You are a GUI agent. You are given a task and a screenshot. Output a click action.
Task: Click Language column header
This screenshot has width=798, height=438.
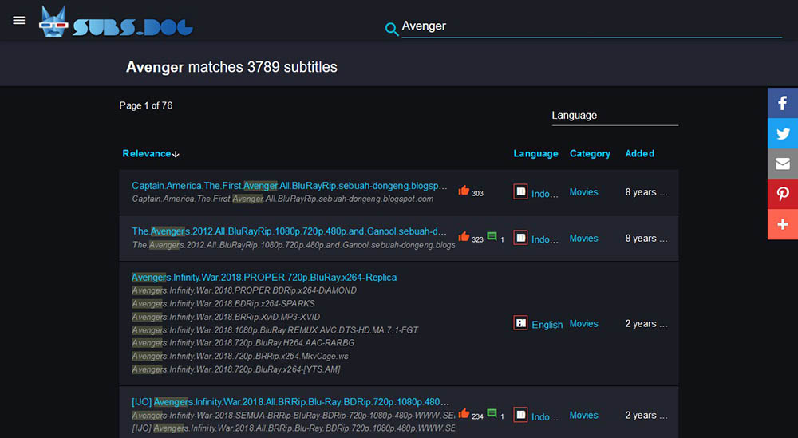[x=535, y=153]
